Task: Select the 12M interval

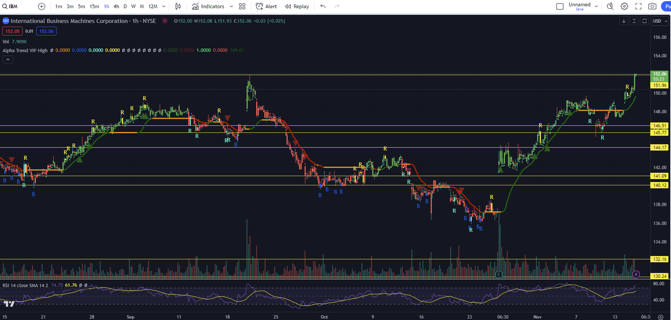Action: pyautogui.click(x=152, y=7)
